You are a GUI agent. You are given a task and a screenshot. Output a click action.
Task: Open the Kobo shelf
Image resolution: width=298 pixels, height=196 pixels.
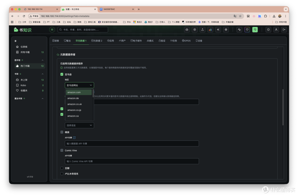coord(30,85)
